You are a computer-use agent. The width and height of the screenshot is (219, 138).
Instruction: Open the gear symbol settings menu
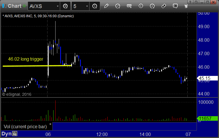click(x=65, y=6)
